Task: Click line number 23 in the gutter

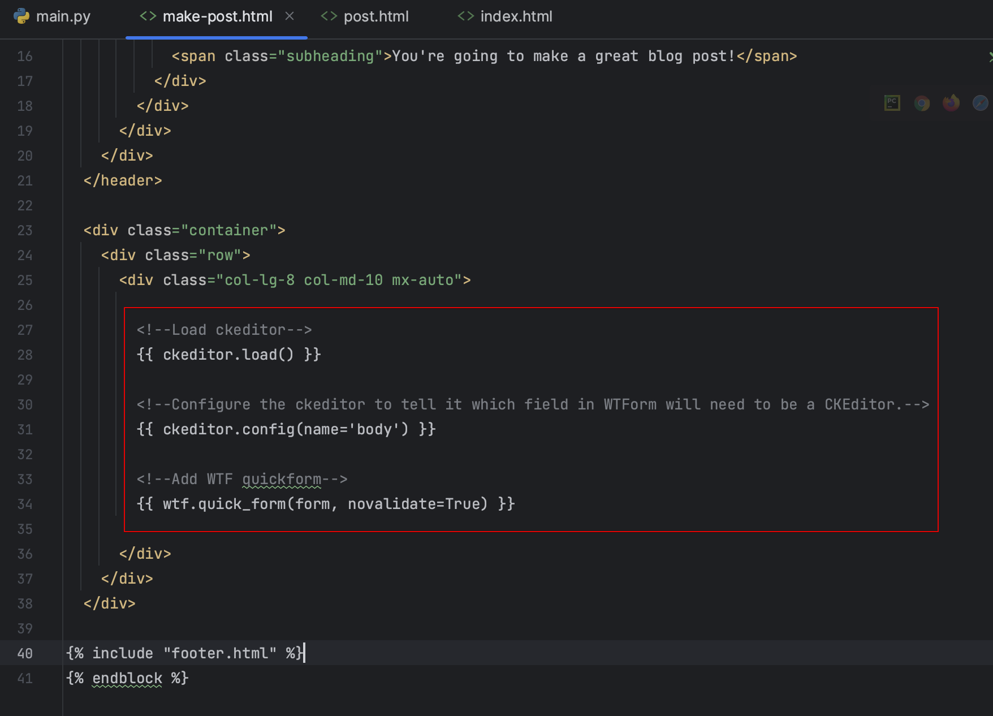Action: click(25, 230)
